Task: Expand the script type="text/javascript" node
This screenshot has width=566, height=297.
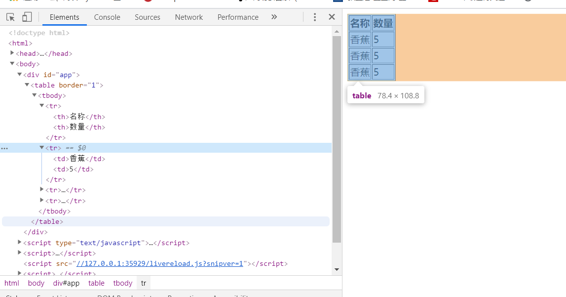Action: tap(20, 243)
